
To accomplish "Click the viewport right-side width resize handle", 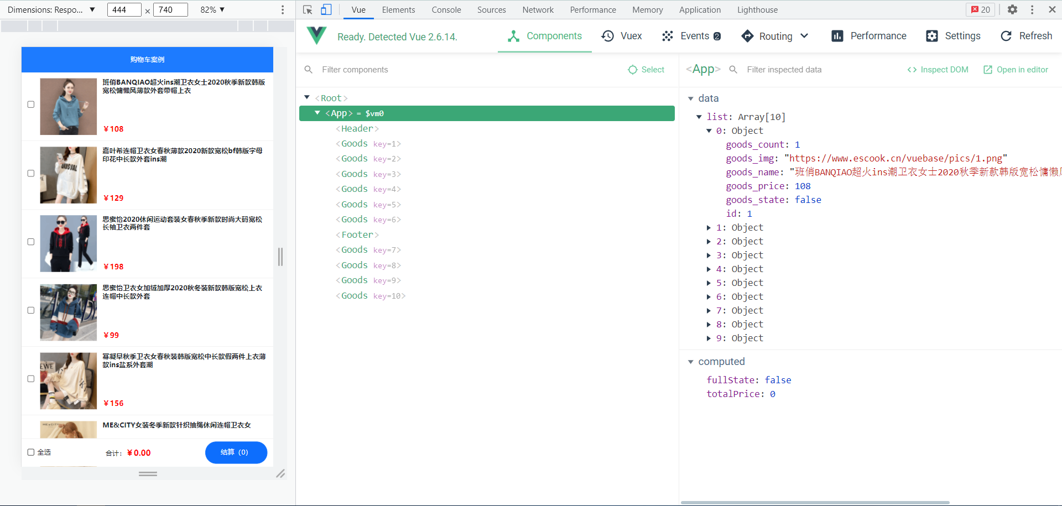I will [280, 257].
